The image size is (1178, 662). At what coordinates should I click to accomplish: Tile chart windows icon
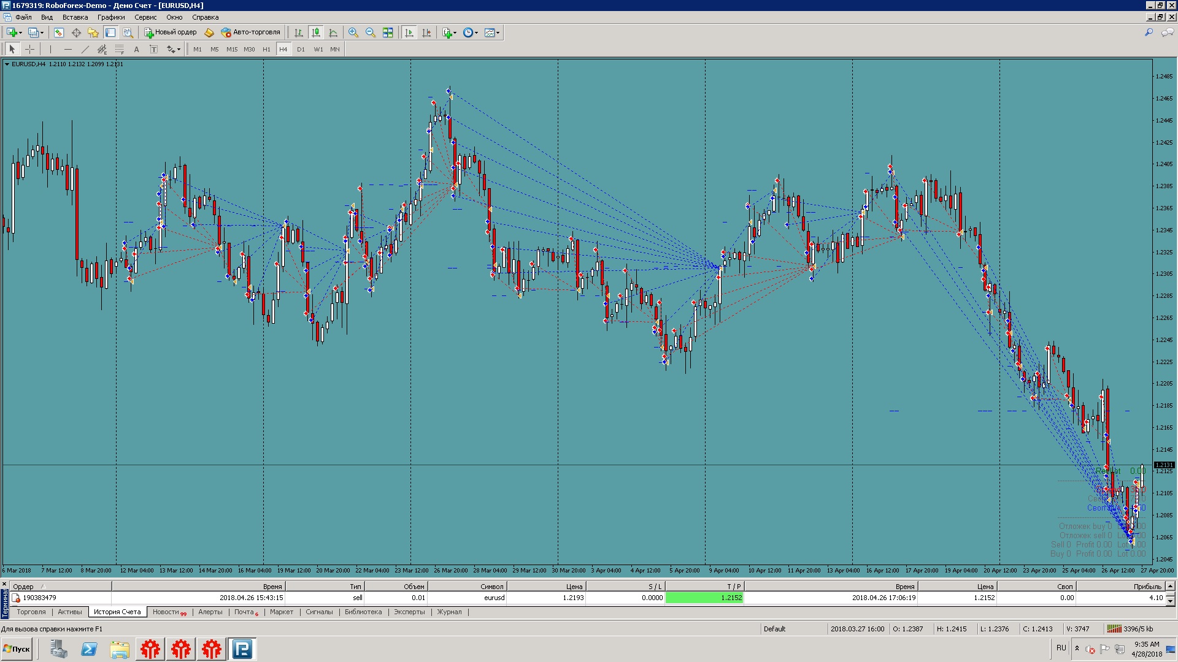[388, 32]
